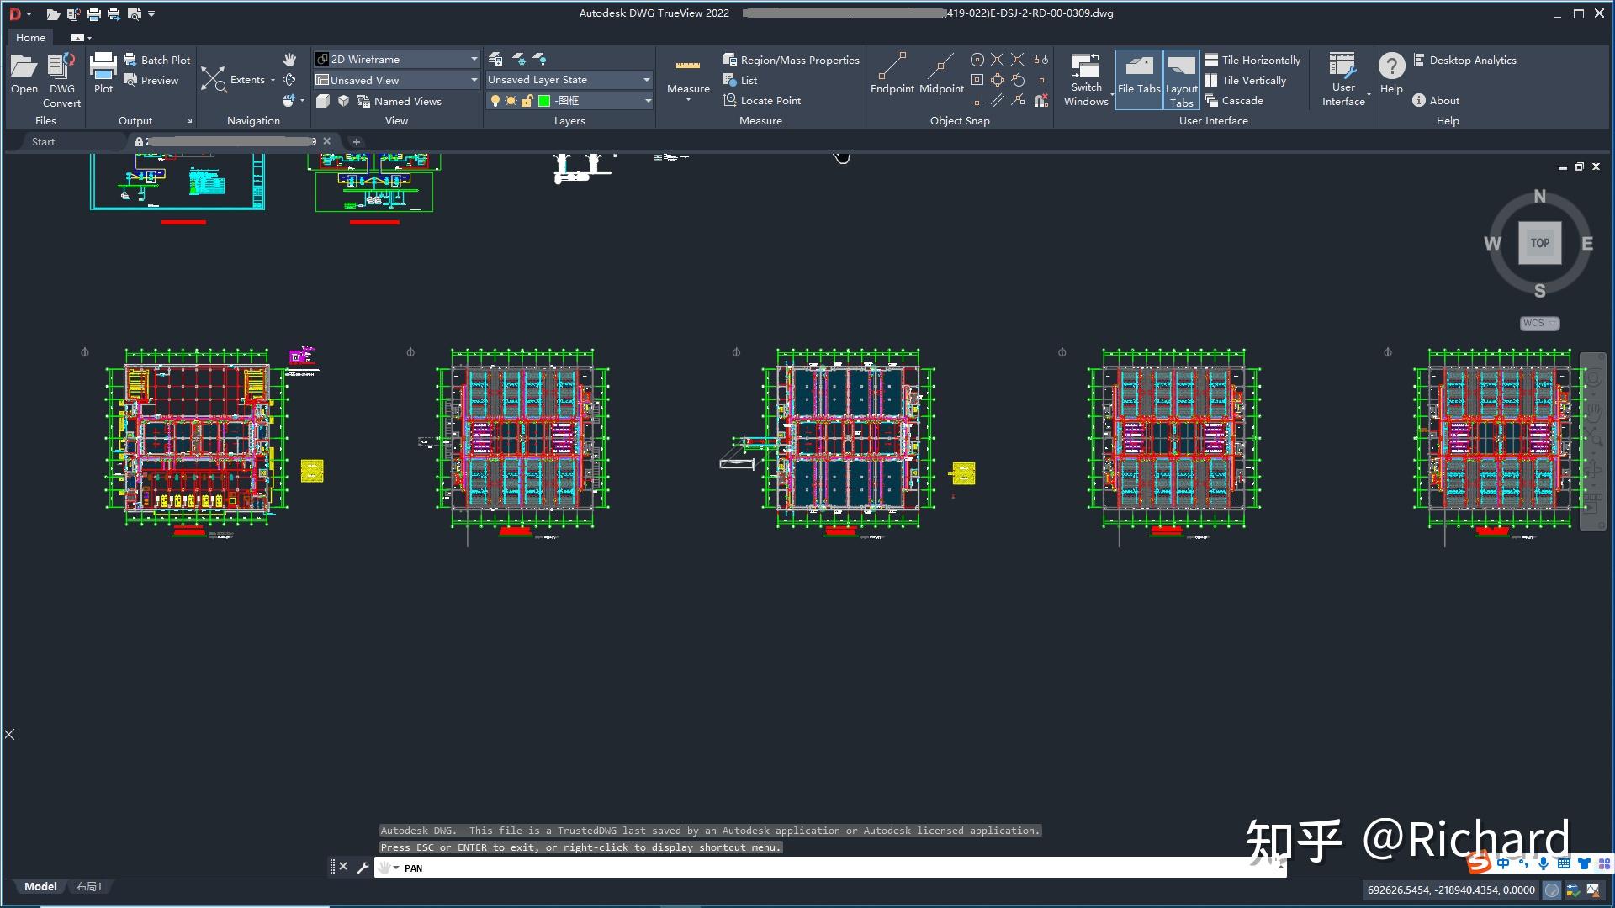1615x908 pixels.
Task: Expand the Unsaved View dropdown
Action: (397, 80)
